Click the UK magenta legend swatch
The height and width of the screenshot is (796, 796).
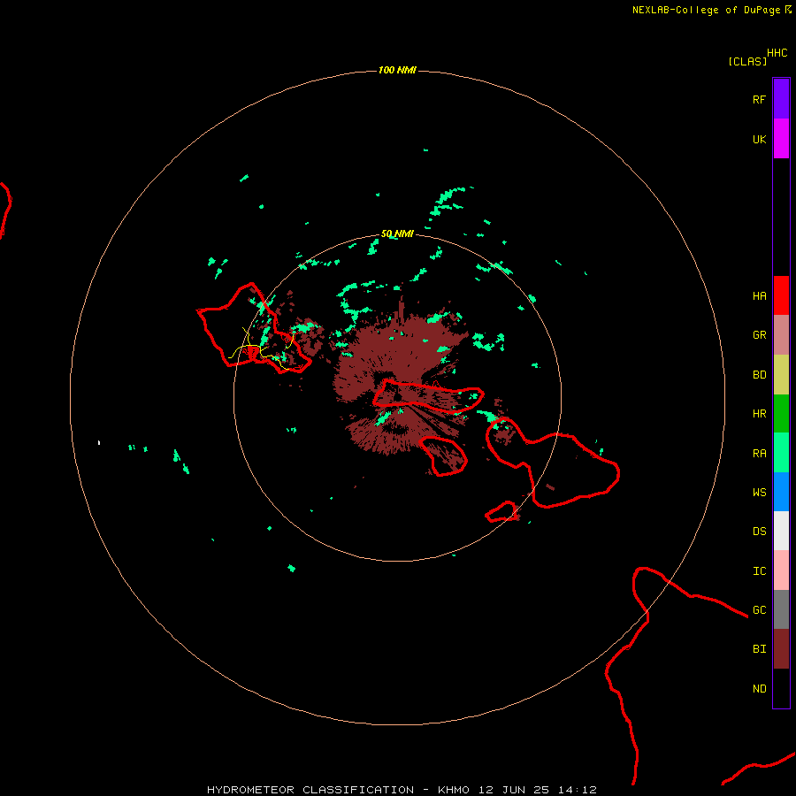[x=781, y=139]
